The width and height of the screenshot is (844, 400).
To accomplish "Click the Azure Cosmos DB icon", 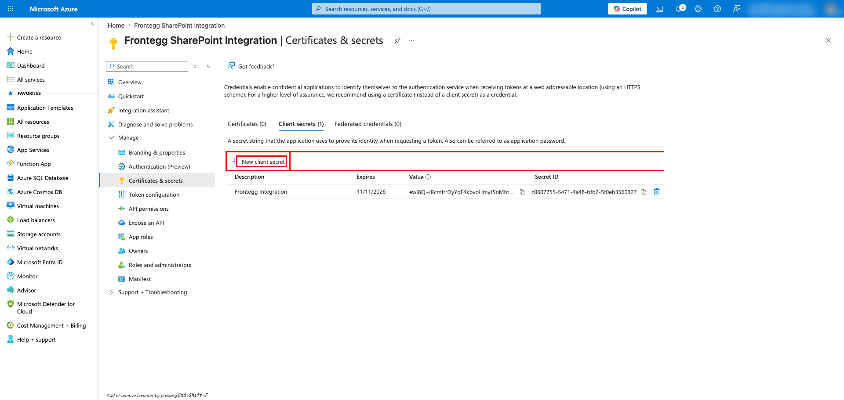I will click(x=11, y=192).
